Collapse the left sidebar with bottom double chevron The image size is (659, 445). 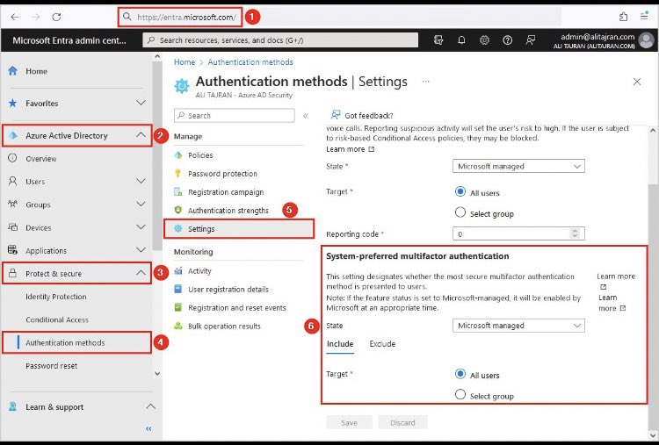(x=148, y=428)
